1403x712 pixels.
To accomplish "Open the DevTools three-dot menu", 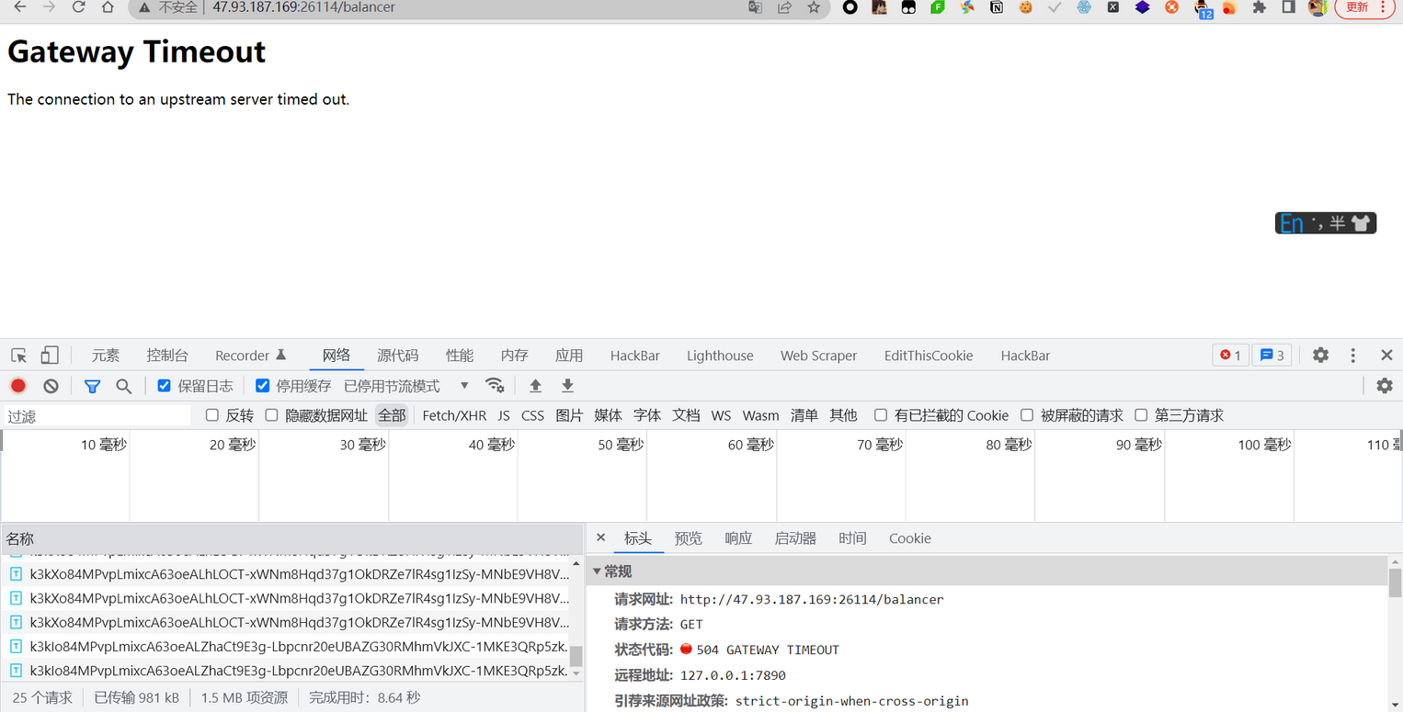I will click(1352, 355).
